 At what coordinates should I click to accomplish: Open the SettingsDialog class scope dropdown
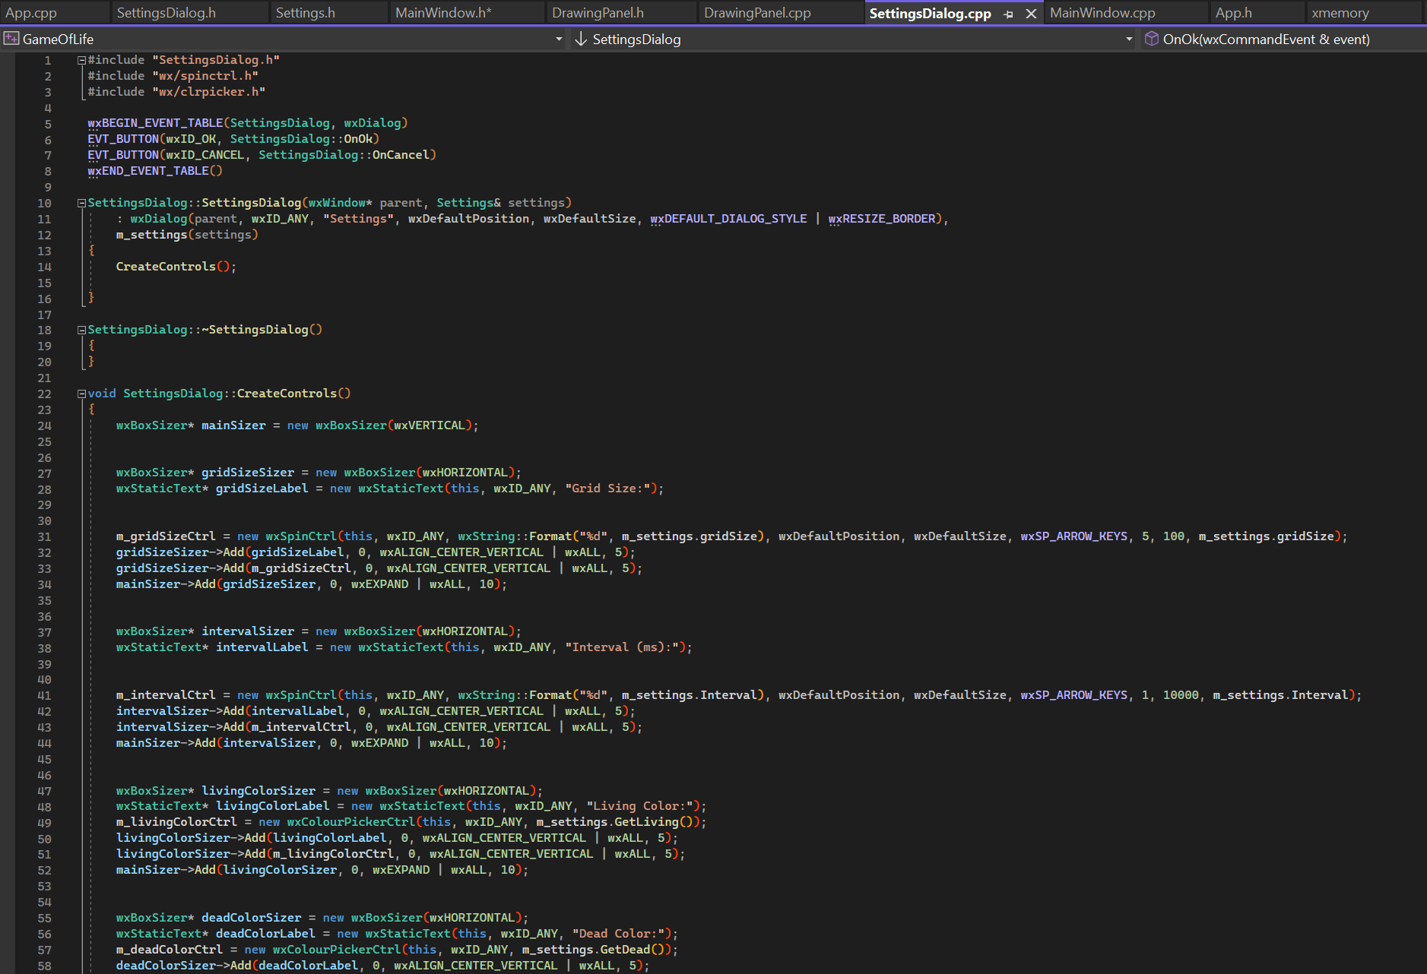point(1128,39)
